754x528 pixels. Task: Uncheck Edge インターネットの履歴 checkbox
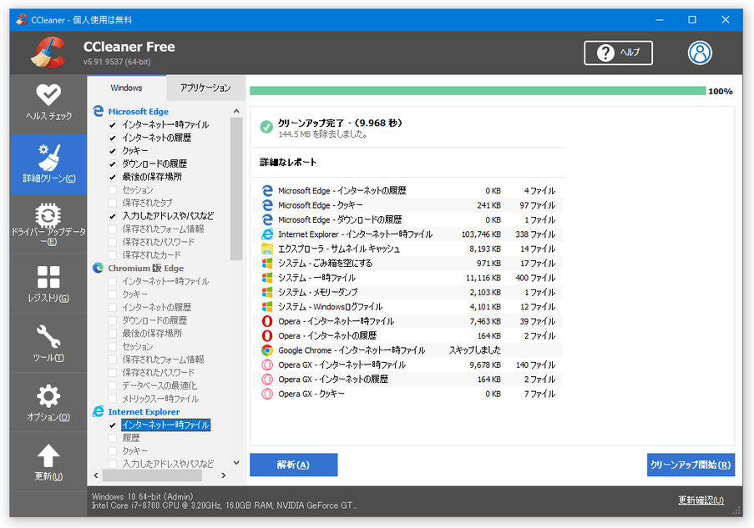point(113,138)
